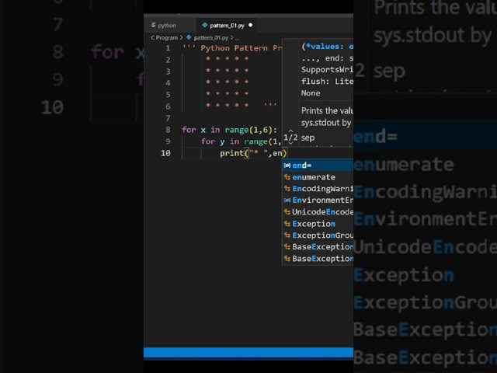This screenshot has width=497, height=373.
Task: Choose the EncodingWarning suggestion
Action: [318, 189]
